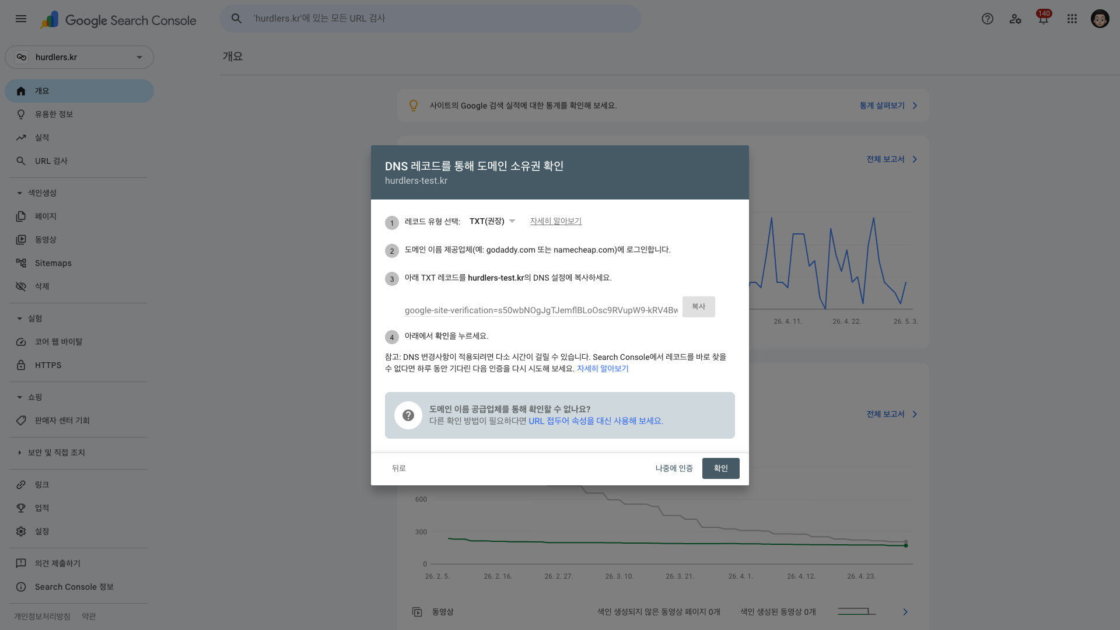Viewport: 1120px width, 630px height.
Task: Select 개요 in the sidebar
Action: [x=79, y=91]
